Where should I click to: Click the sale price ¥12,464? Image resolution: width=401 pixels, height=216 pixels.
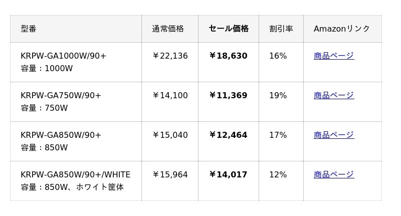228,135
